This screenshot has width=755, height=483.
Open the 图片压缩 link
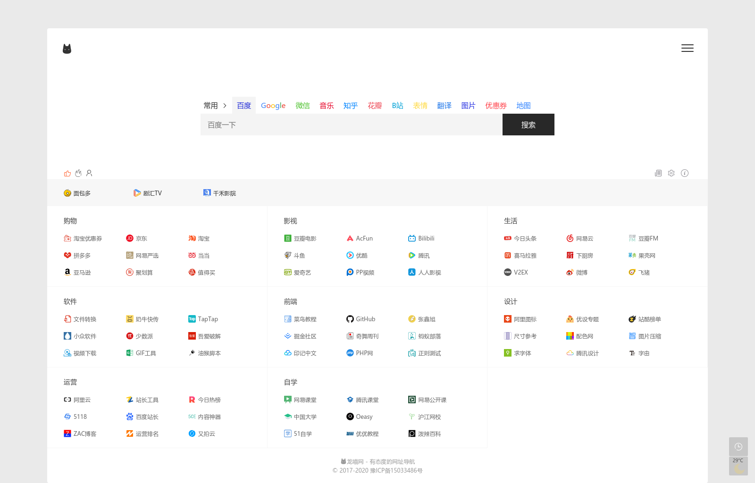click(645, 336)
